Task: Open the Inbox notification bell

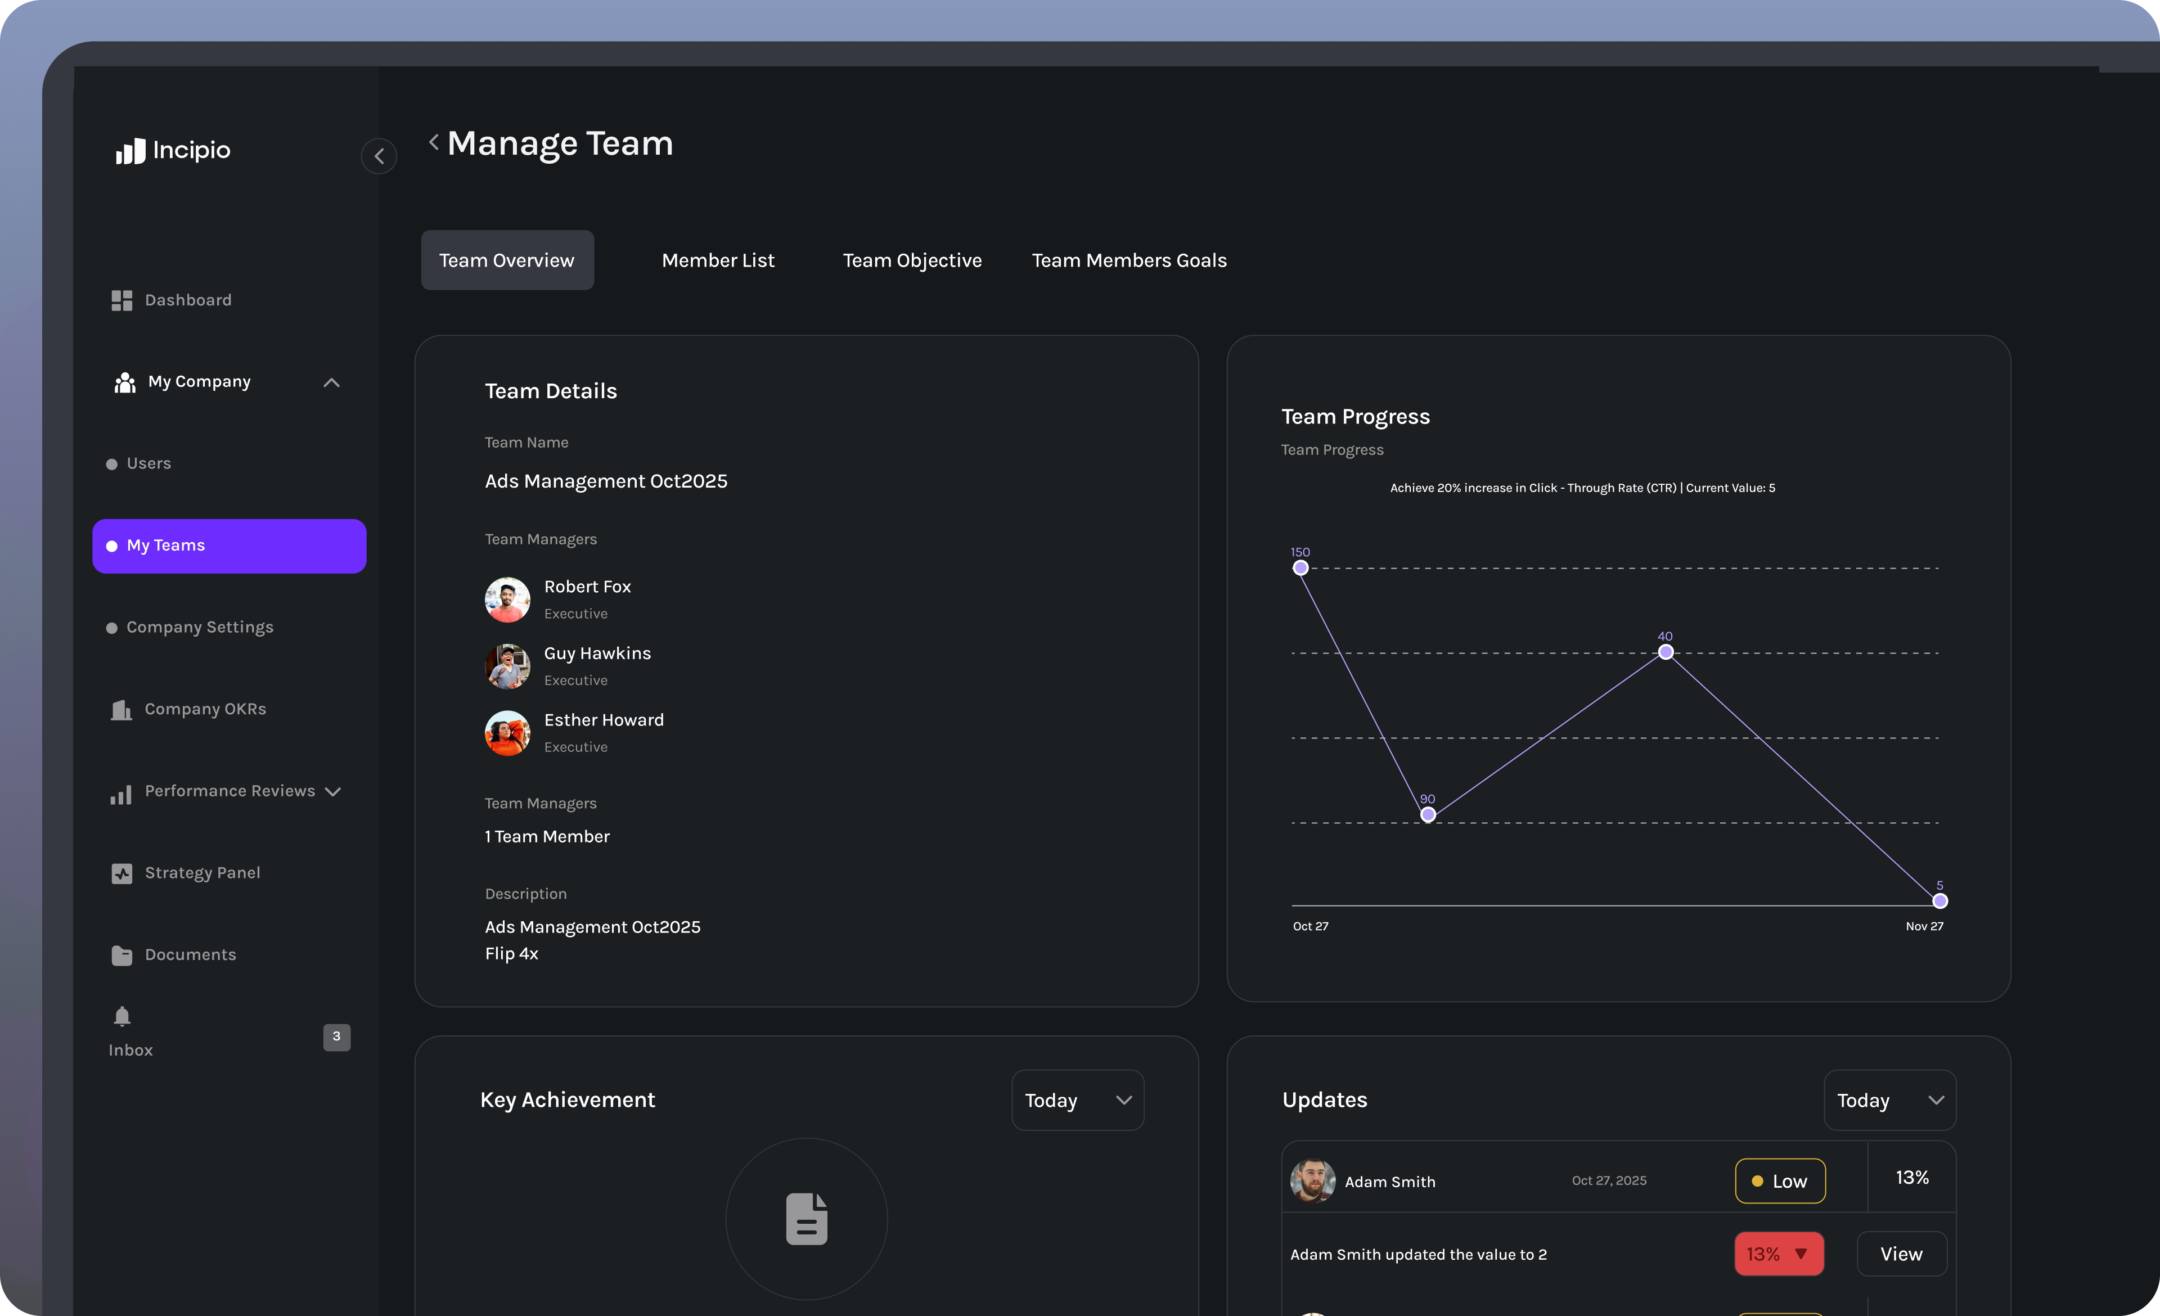Action: pyautogui.click(x=122, y=1016)
